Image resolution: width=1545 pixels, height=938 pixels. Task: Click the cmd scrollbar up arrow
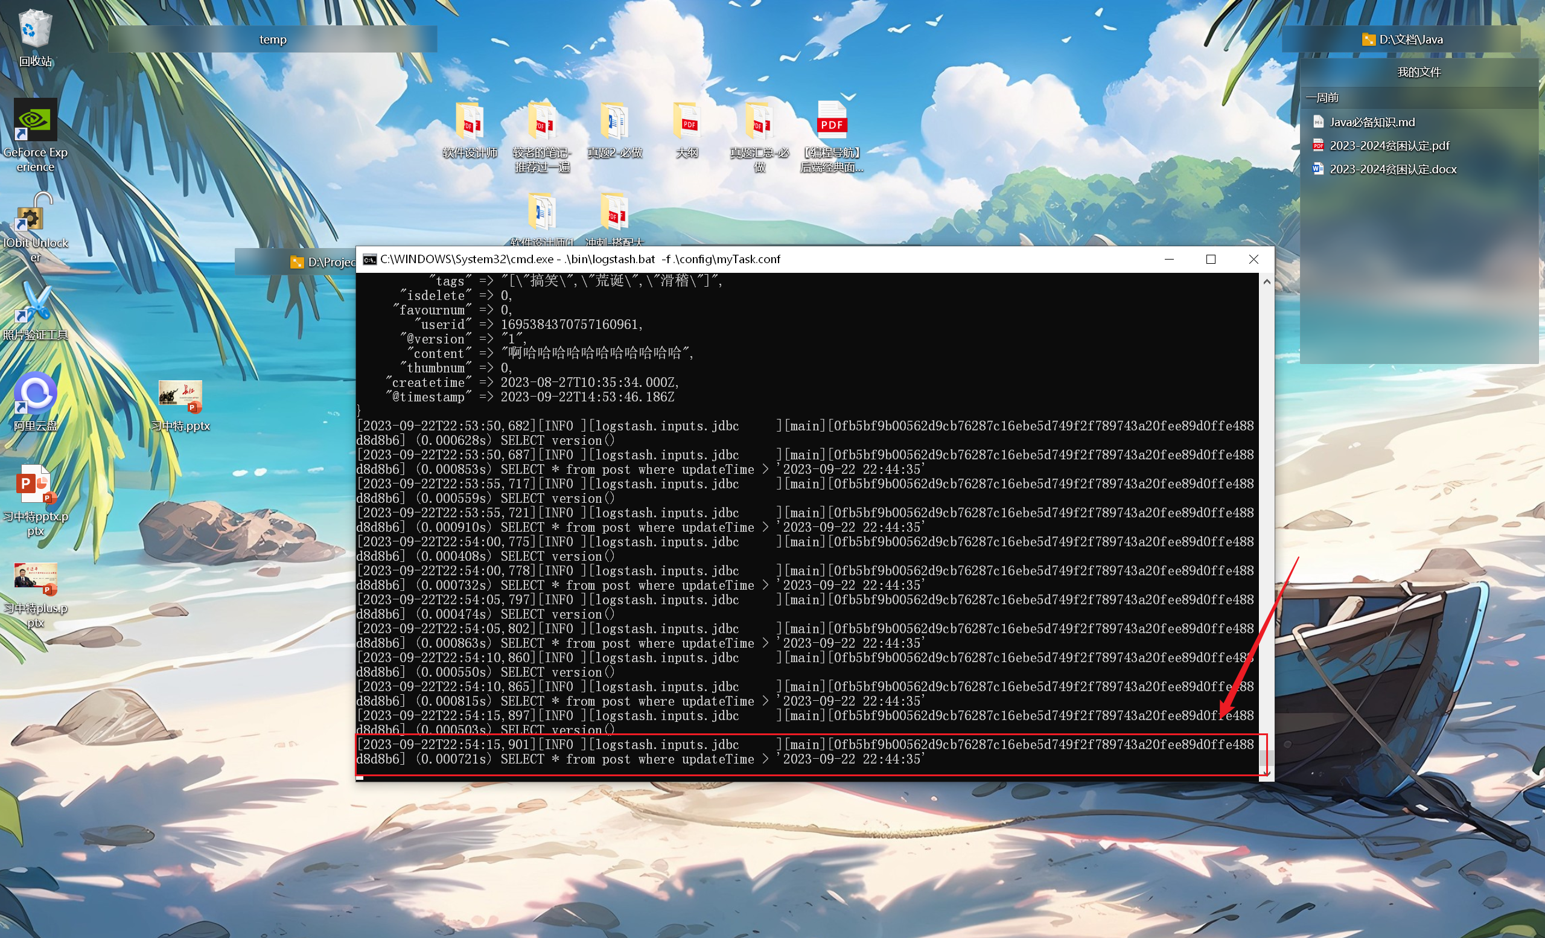[1267, 281]
